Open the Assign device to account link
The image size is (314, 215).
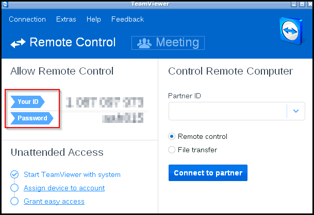click(64, 188)
